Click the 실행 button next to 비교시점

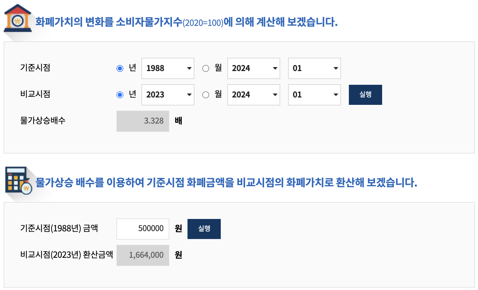365,95
